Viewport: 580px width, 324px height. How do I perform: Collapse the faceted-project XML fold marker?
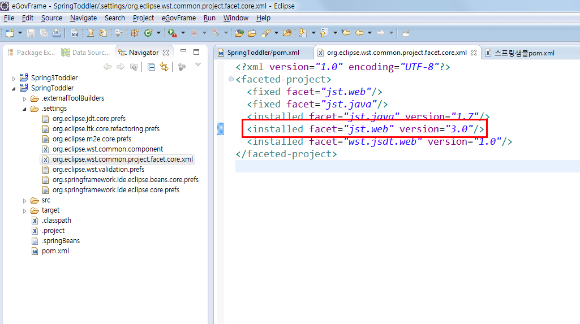click(x=231, y=79)
